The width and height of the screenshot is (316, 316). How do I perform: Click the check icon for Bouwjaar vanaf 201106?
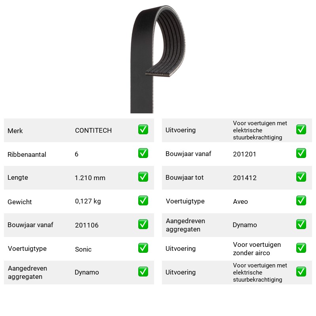pyautogui.click(x=143, y=224)
